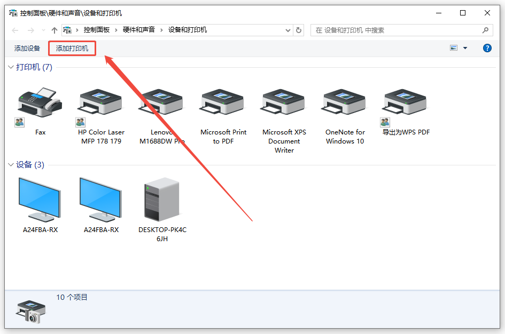Go to 控制面板 breadcrumb
This screenshot has width=505, height=334.
point(97,30)
